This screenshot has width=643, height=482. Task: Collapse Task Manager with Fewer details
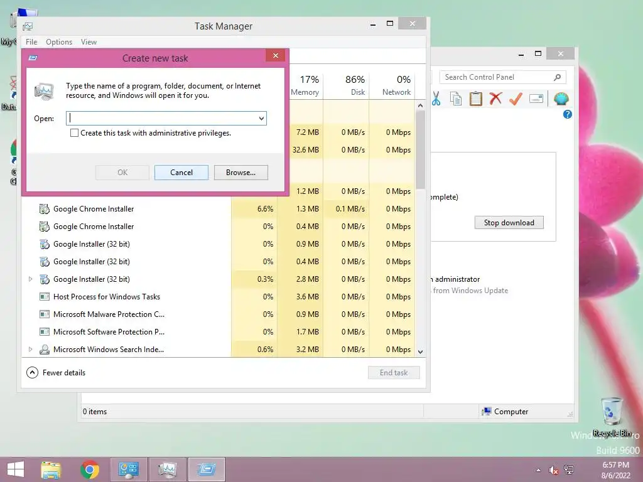pyautogui.click(x=56, y=373)
